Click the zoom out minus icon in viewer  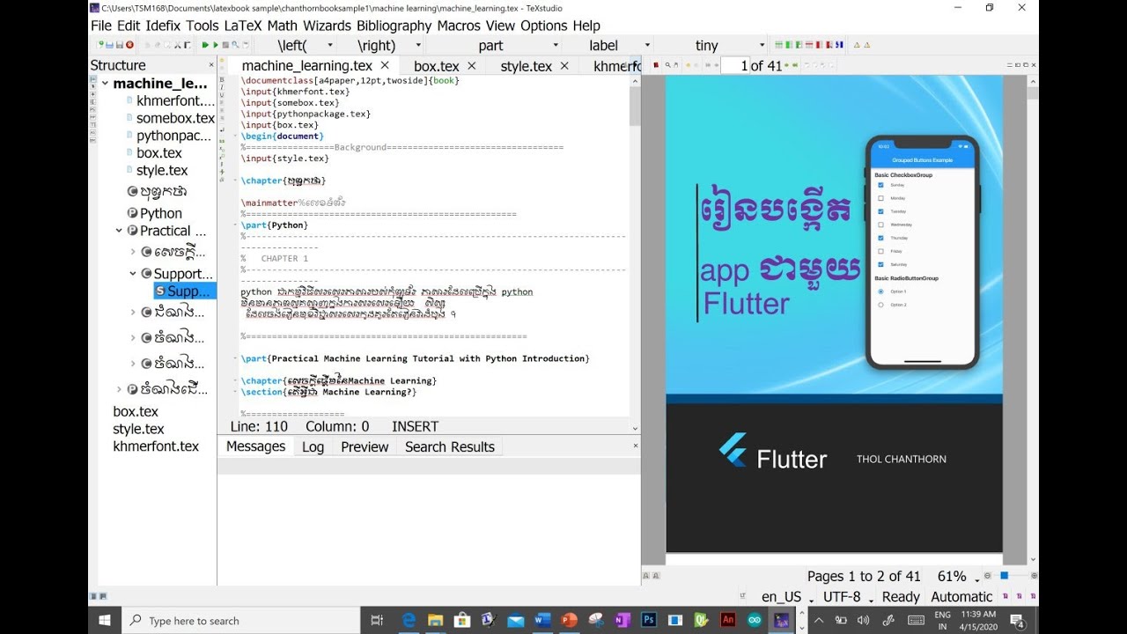(x=987, y=576)
